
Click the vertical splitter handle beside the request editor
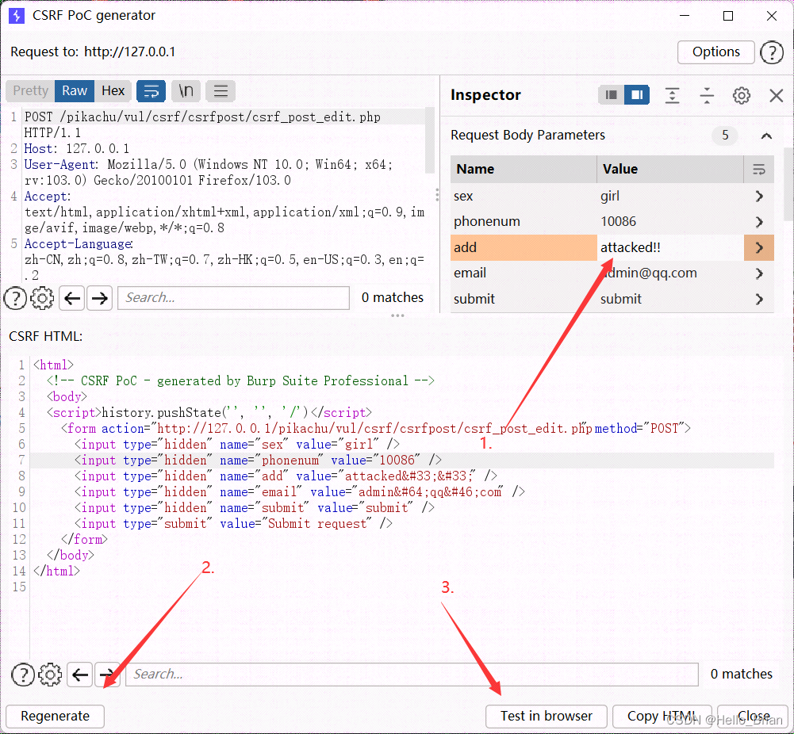(x=437, y=195)
